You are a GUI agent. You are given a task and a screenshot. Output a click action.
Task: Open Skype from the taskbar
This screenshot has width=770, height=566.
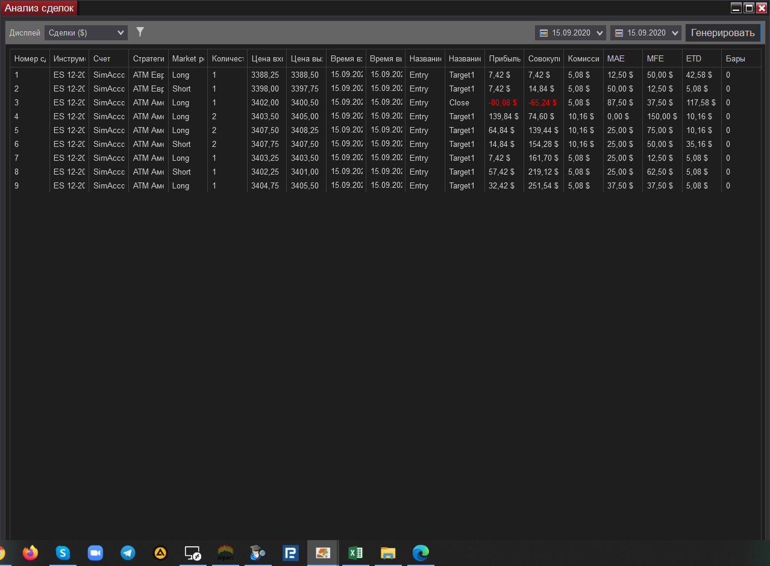(63, 553)
